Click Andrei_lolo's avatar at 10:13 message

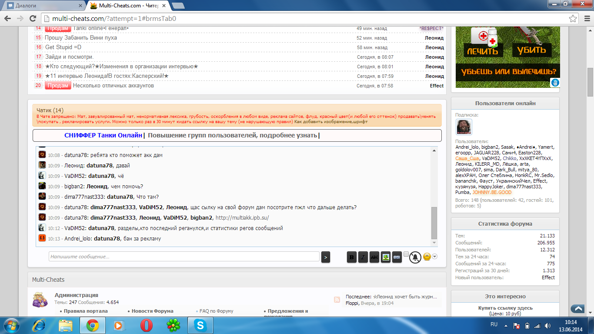(x=42, y=238)
